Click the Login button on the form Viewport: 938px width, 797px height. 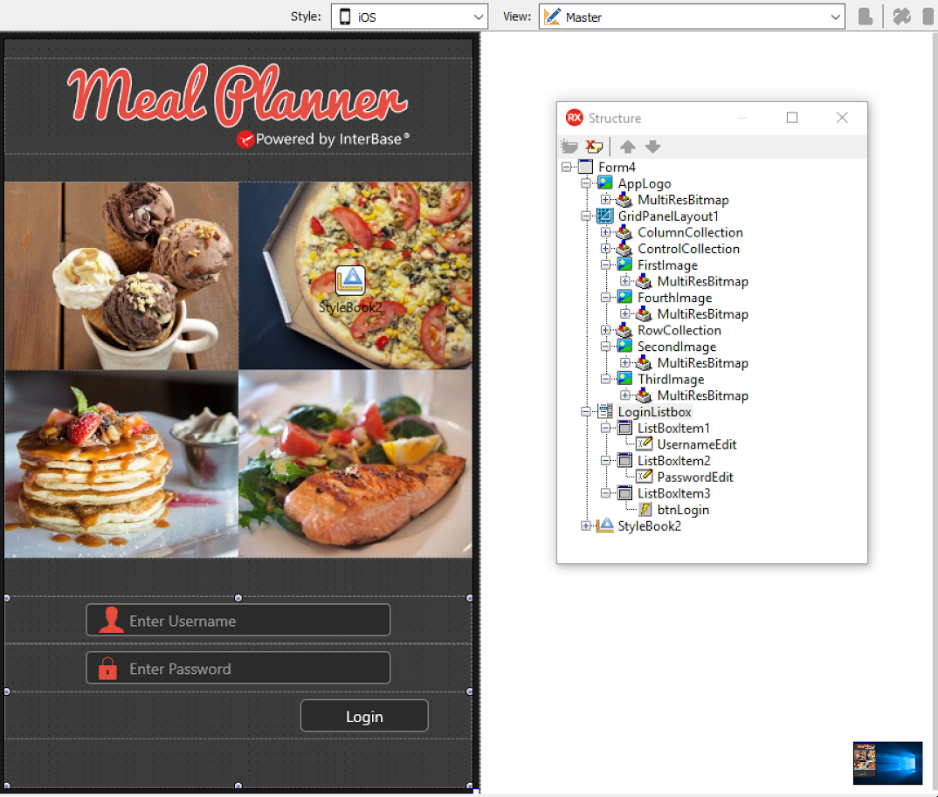click(x=364, y=716)
